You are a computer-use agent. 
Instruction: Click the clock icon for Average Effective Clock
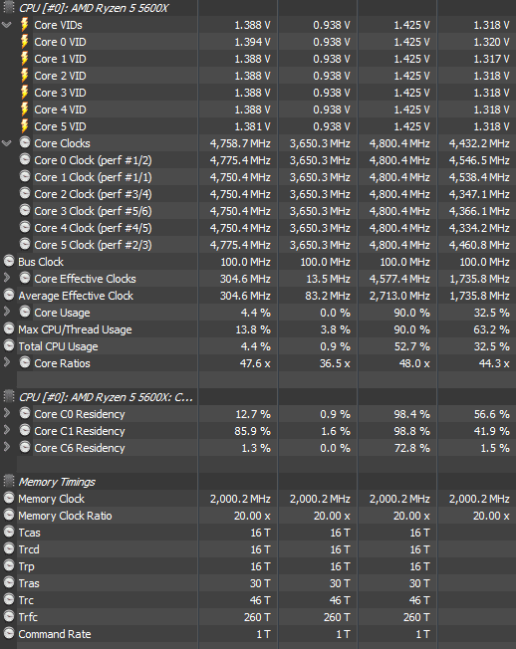point(9,295)
